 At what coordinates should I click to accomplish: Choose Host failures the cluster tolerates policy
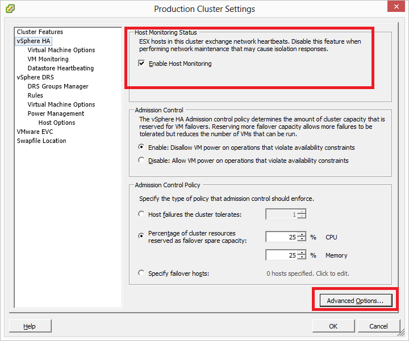[141, 214]
